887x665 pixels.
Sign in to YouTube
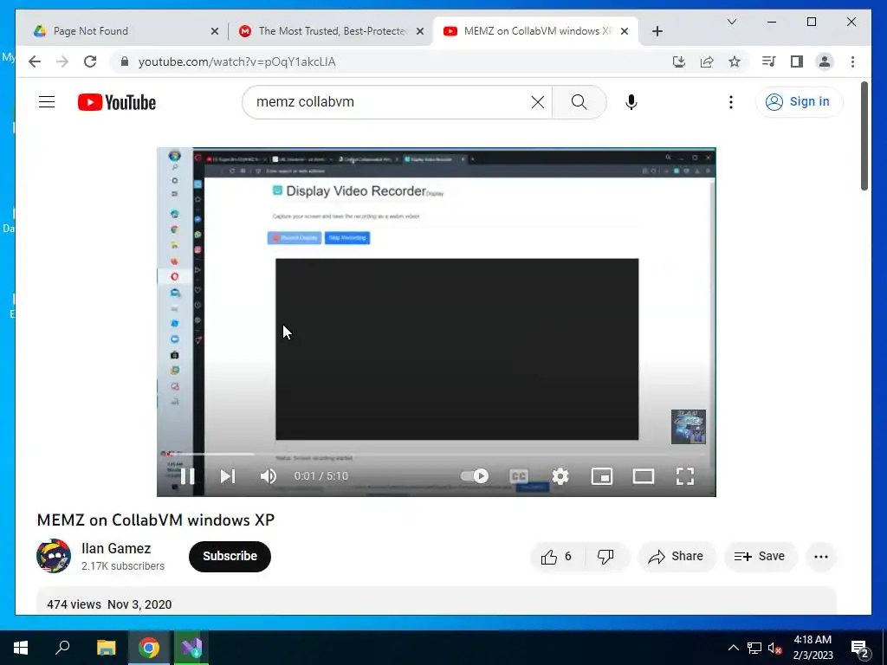pyautogui.click(x=798, y=102)
